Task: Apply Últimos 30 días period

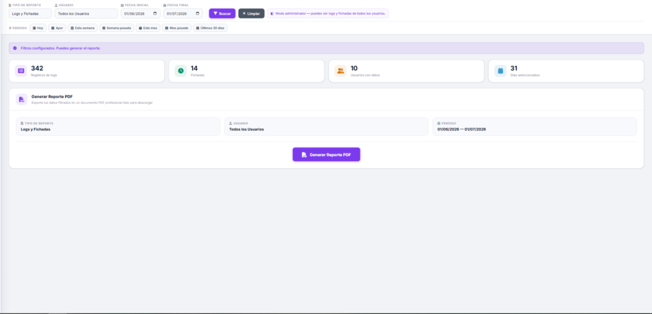Action: [x=210, y=28]
